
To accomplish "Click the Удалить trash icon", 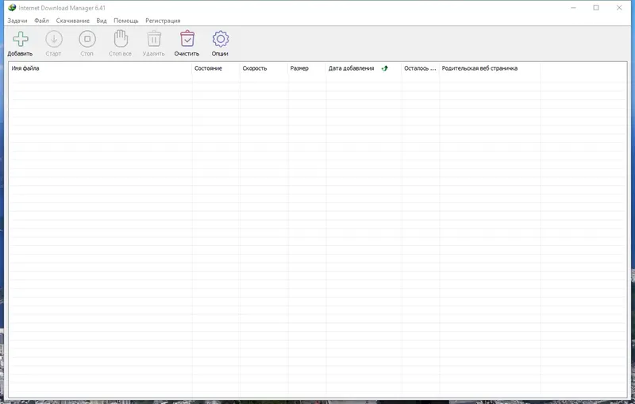I will coord(154,39).
